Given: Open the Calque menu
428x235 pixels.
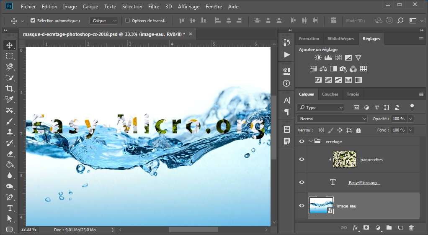Looking at the screenshot, I should [x=90, y=7].
